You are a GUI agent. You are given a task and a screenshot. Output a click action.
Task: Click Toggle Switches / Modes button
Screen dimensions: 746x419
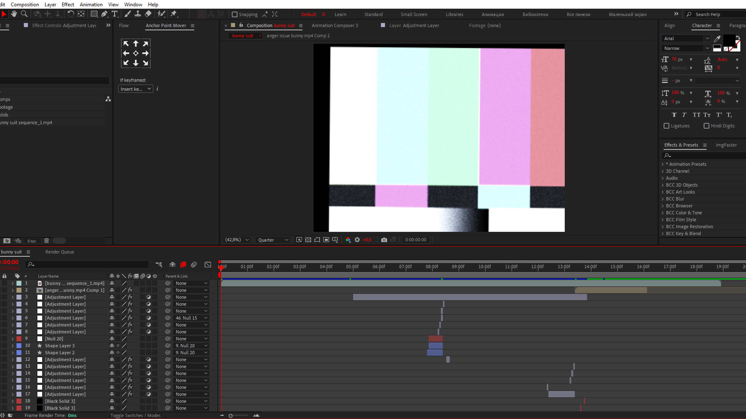(x=135, y=416)
